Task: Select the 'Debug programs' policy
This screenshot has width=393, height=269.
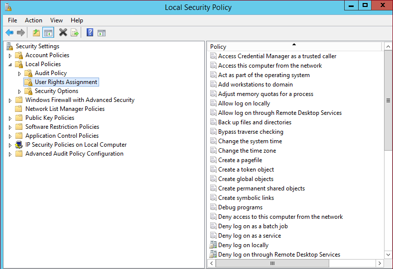Action: (x=240, y=207)
